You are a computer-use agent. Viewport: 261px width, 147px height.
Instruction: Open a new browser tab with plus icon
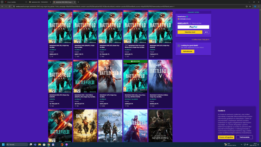tap(78, 2)
